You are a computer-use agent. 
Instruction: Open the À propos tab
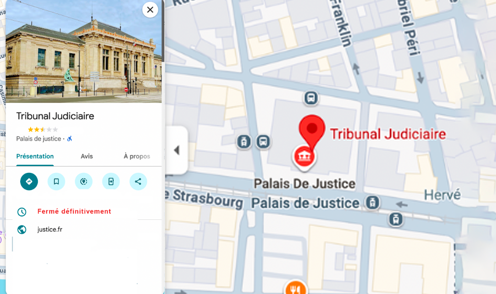pos(137,157)
